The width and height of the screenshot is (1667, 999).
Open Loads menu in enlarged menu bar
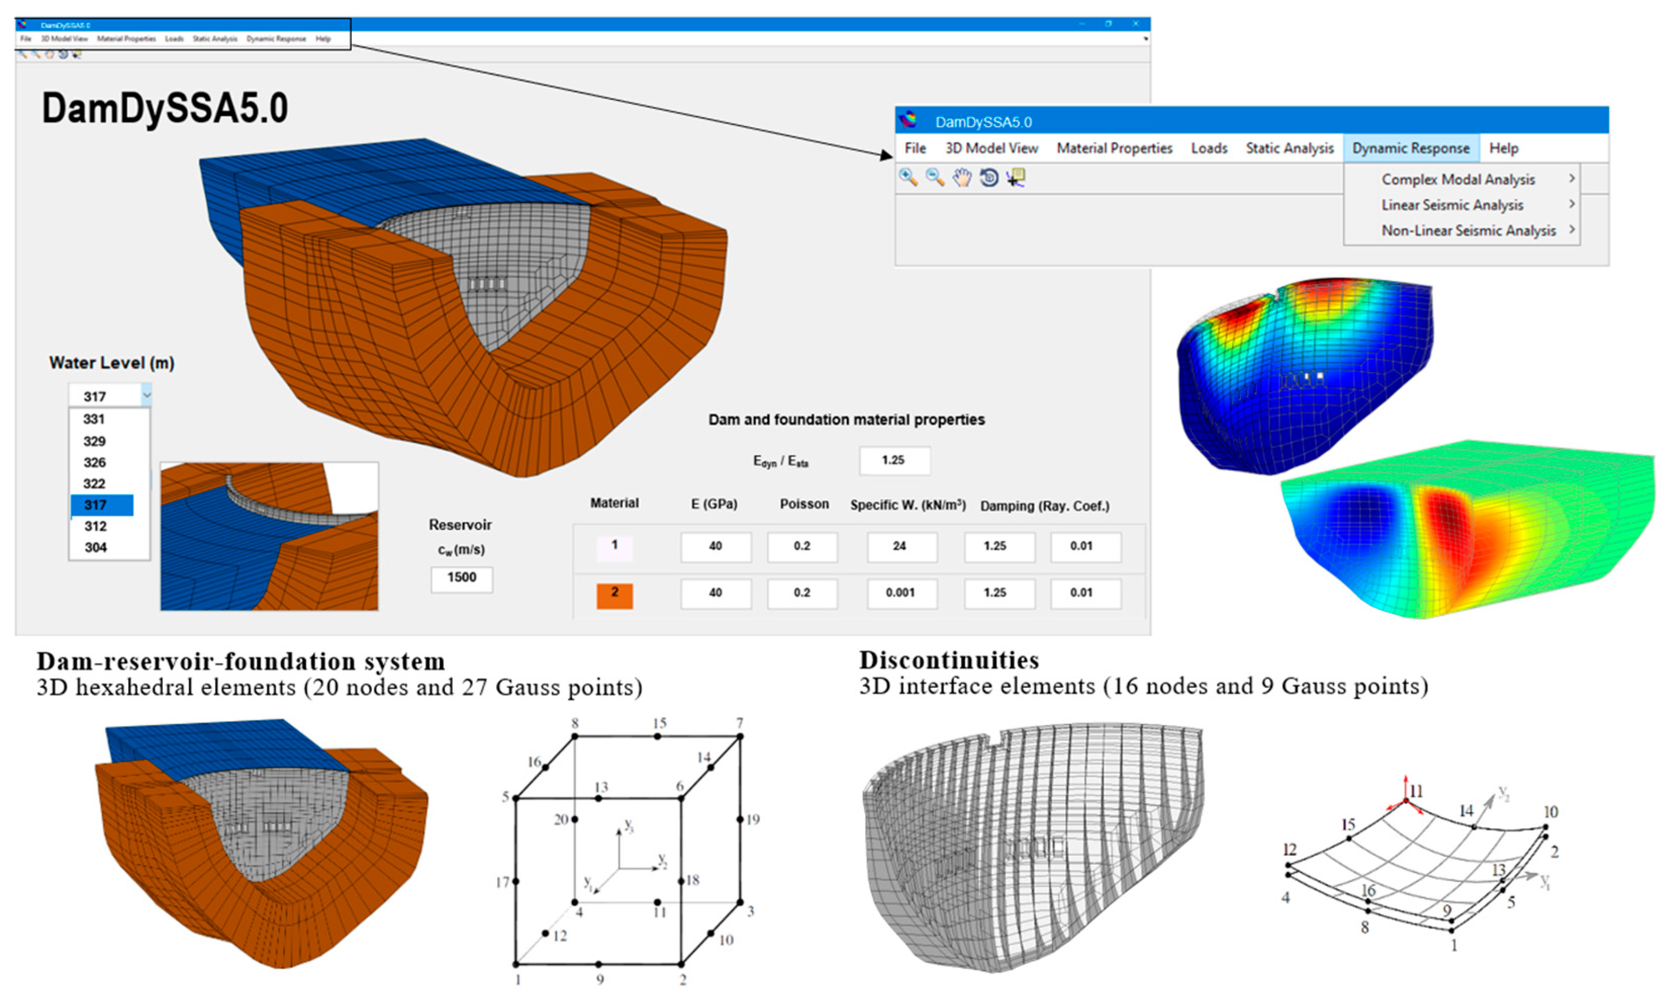point(1209,148)
